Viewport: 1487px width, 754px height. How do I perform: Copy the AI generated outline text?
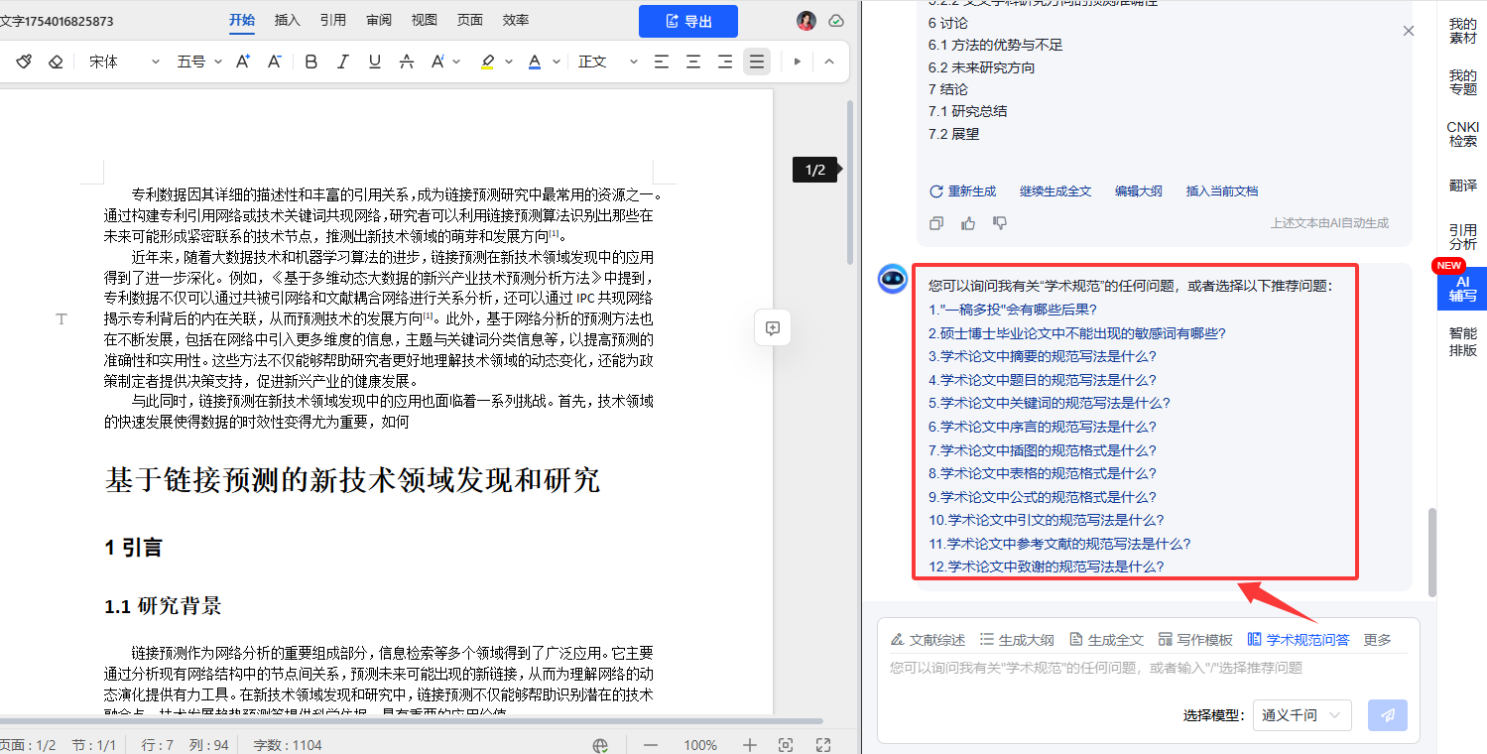click(936, 223)
